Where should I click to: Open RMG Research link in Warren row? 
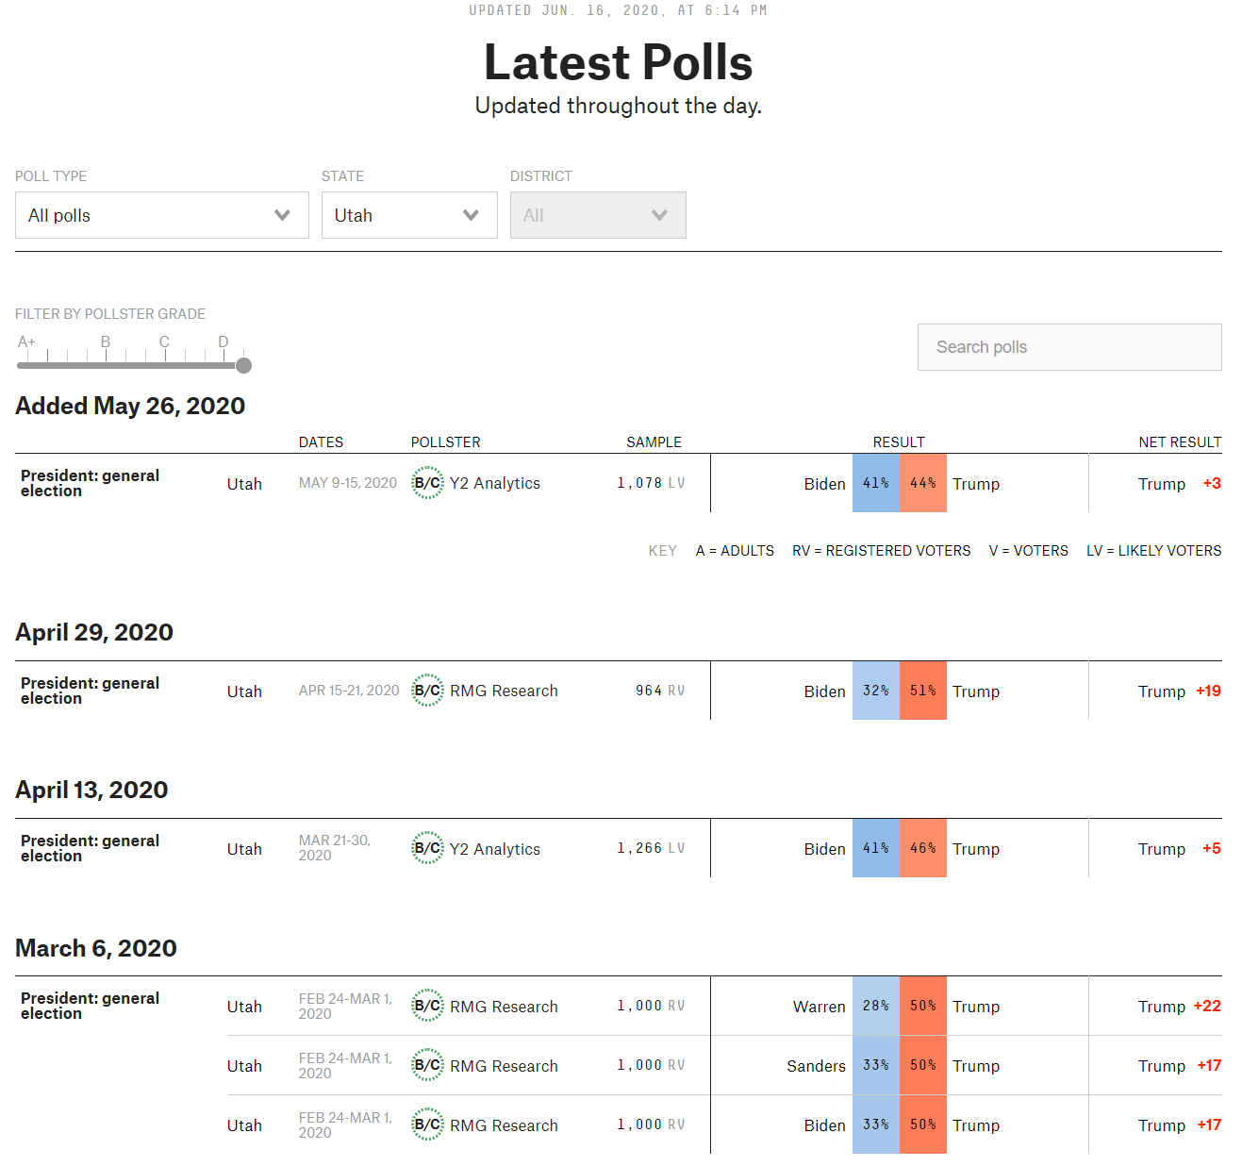point(504,1007)
